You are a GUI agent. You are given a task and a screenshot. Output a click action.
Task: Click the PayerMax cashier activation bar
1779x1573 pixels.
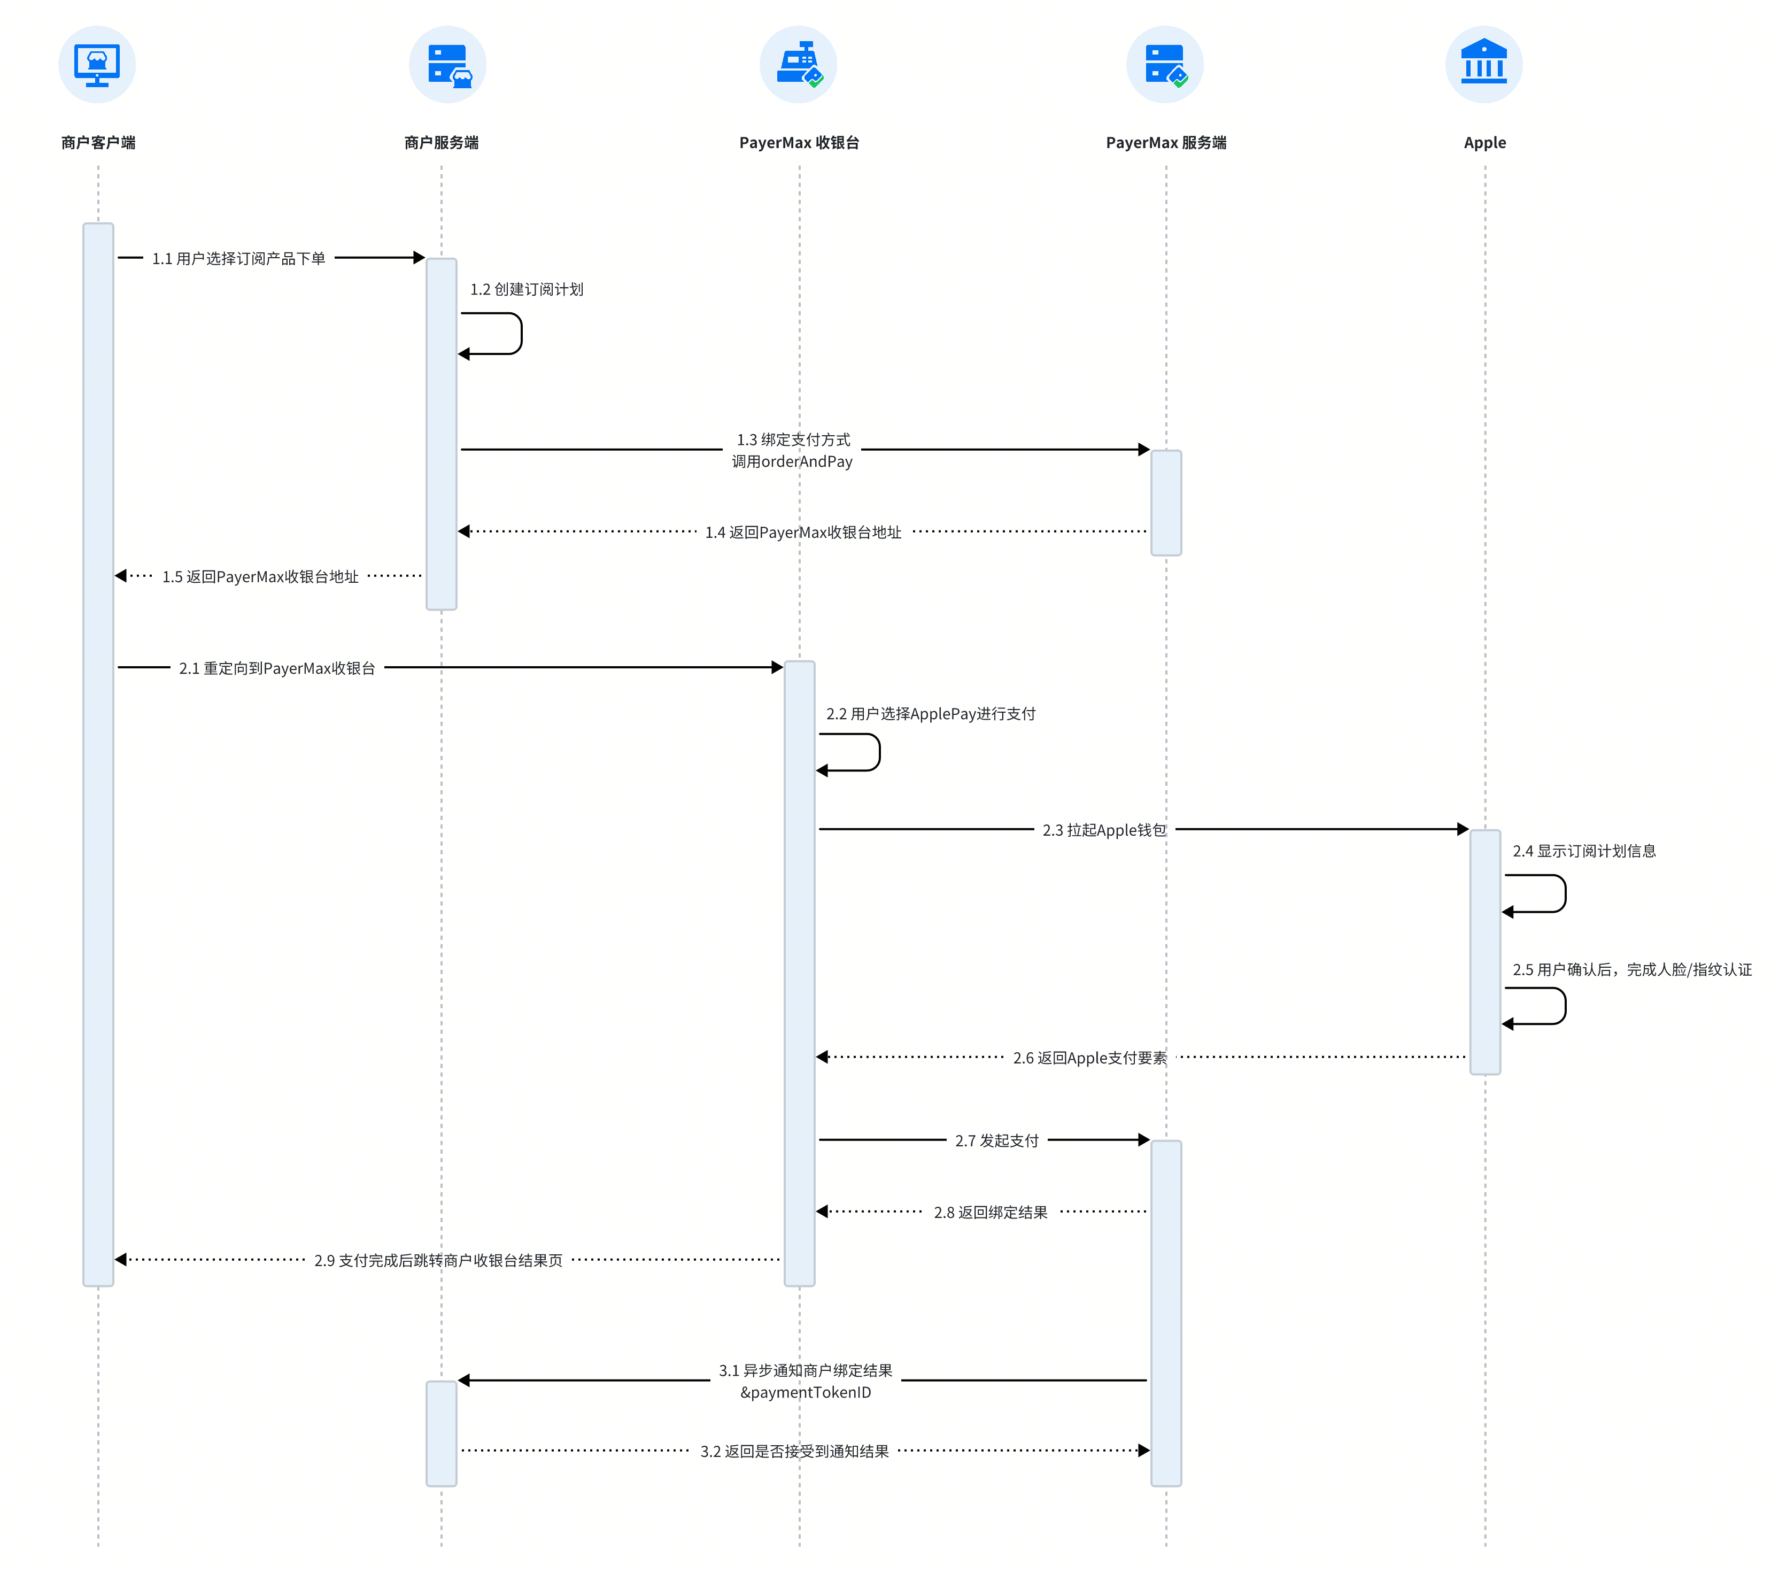pyautogui.click(x=800, y=973)
